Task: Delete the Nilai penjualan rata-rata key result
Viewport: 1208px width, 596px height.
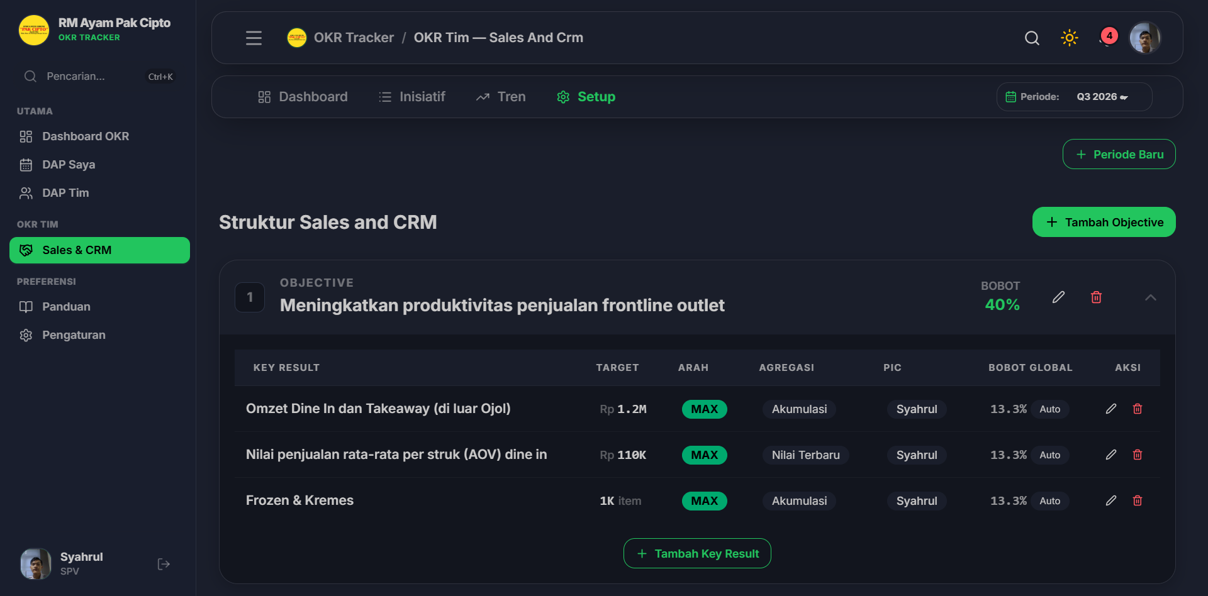Action: coord(1138,455)
